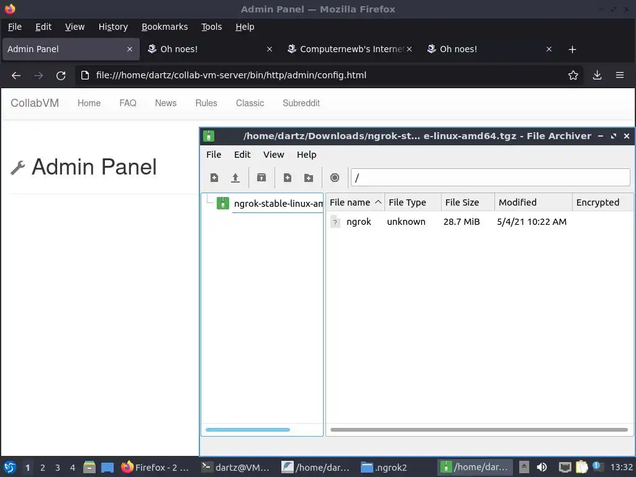Sort by File Type column header
This screenshot has width=636, height=477.
click(413, 202)
